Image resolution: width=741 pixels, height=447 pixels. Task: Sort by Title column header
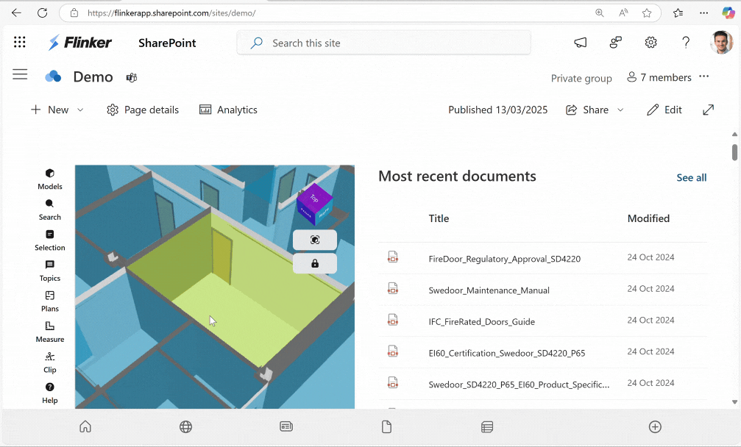439,218
